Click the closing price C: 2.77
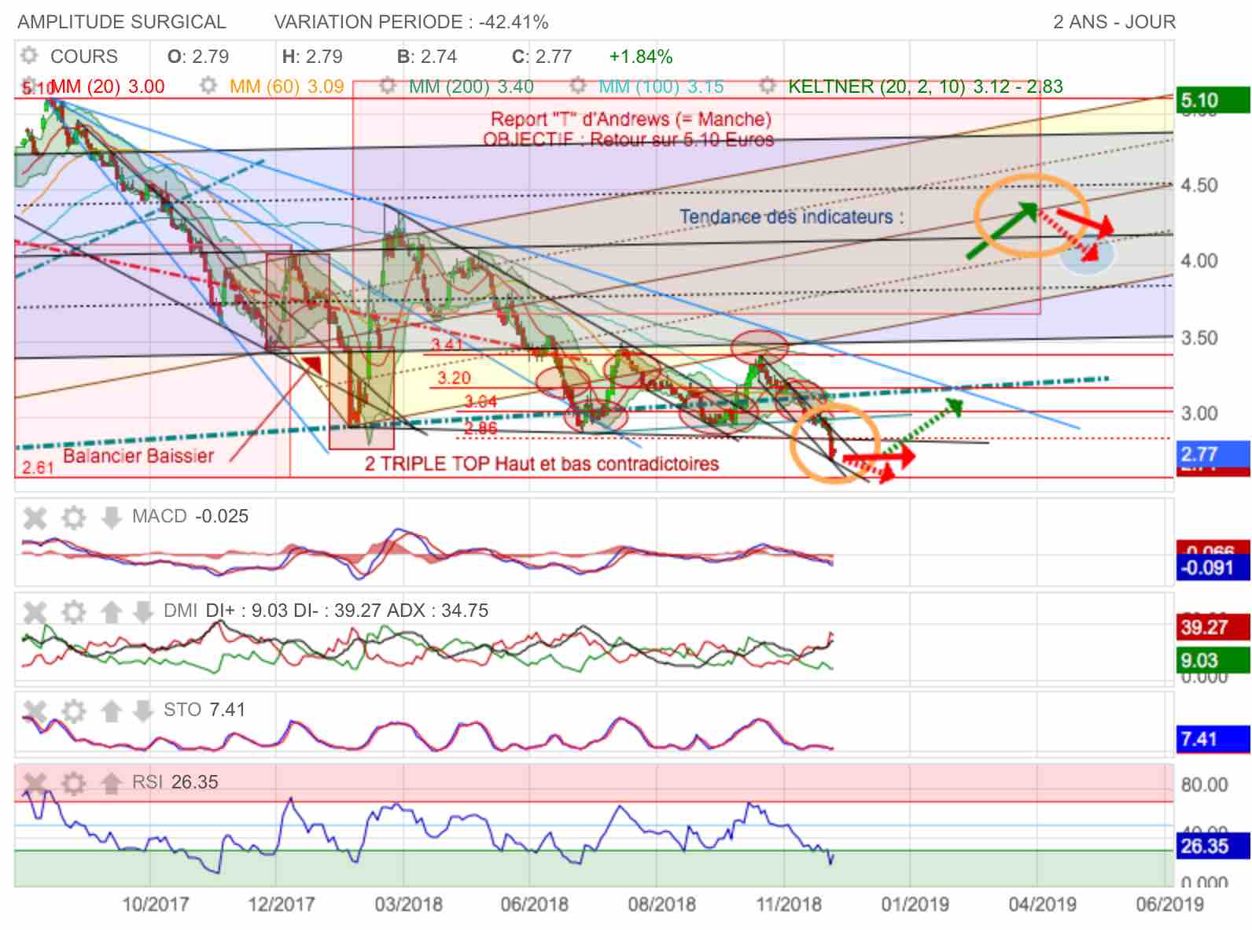Viewport: 1252px width, 930px height. [x=542, y=57]
